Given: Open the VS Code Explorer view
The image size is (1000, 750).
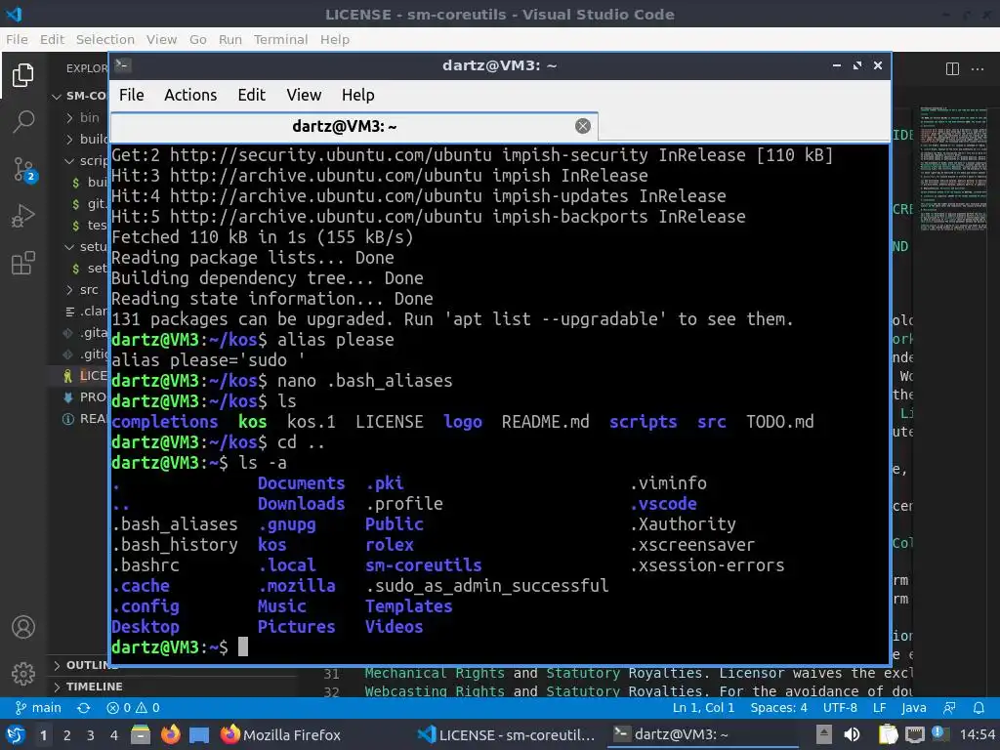Looking at the screenshot, I should tap(23, 74).
